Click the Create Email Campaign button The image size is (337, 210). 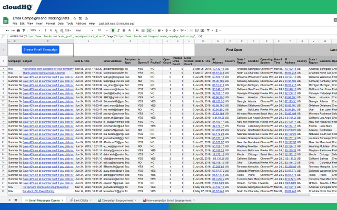coord(41,49)
